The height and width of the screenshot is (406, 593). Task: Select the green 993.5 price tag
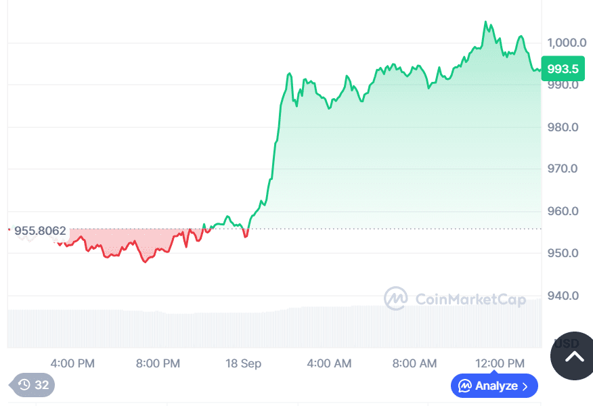[562, 68]
